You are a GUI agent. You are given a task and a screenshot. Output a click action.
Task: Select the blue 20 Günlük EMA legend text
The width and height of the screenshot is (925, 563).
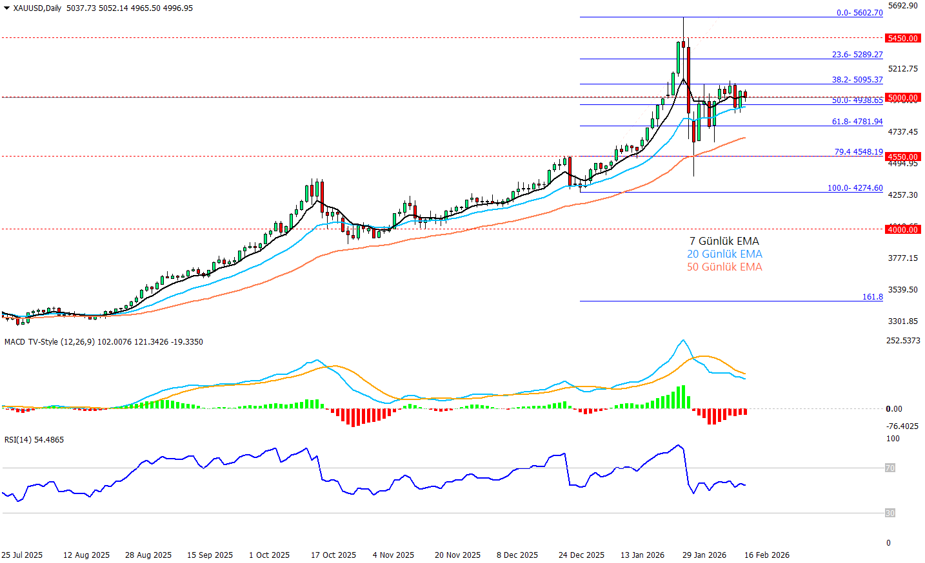coord(724,254)
